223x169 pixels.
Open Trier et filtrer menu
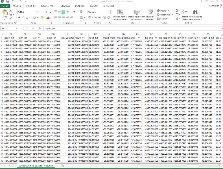(x=185, y=15)
